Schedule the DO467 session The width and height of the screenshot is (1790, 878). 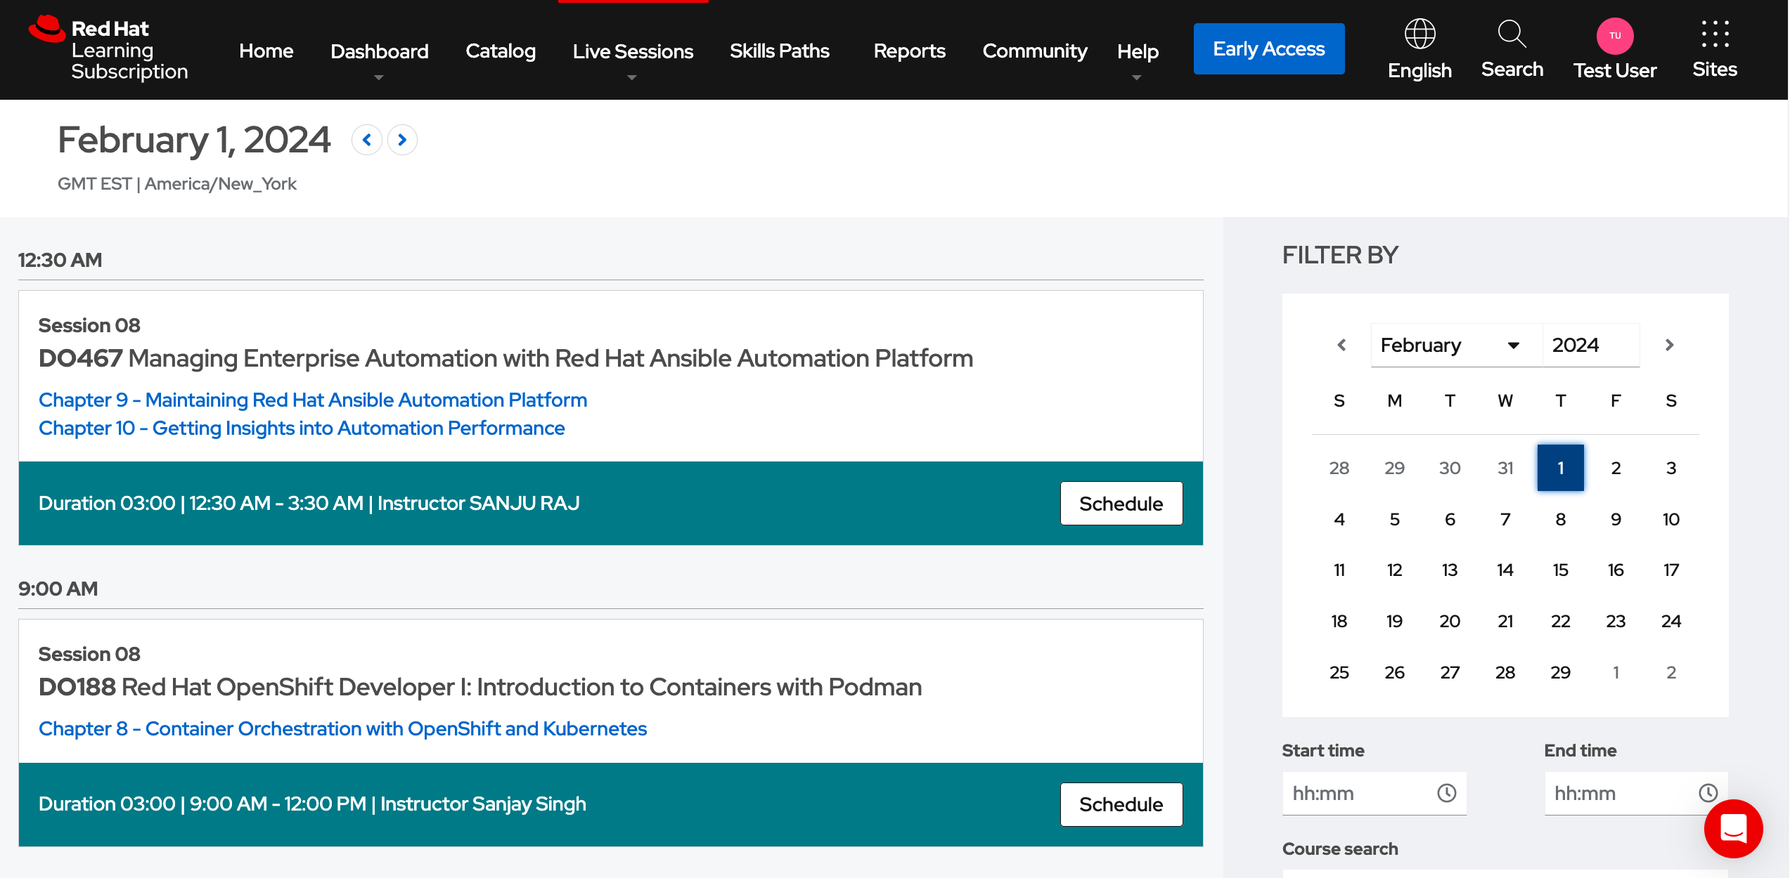click(x=1121, y=503)
